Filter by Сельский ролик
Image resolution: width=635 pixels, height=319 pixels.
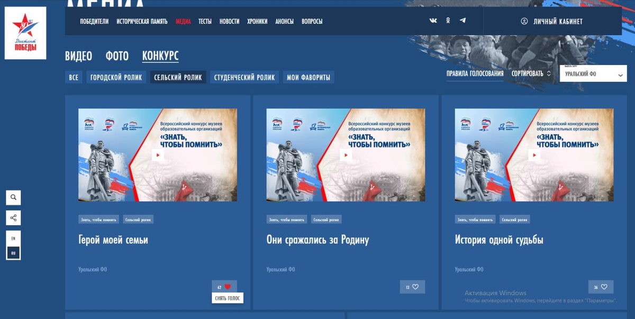[178, 77]
